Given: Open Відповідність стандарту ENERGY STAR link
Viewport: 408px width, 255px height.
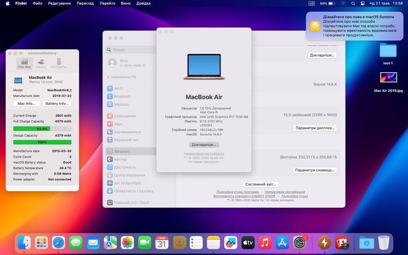Looking at the screenshot, I should click(244, 196).
